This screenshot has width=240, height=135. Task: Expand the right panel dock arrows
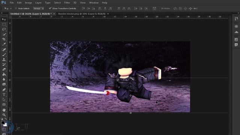tap(238, 13)
